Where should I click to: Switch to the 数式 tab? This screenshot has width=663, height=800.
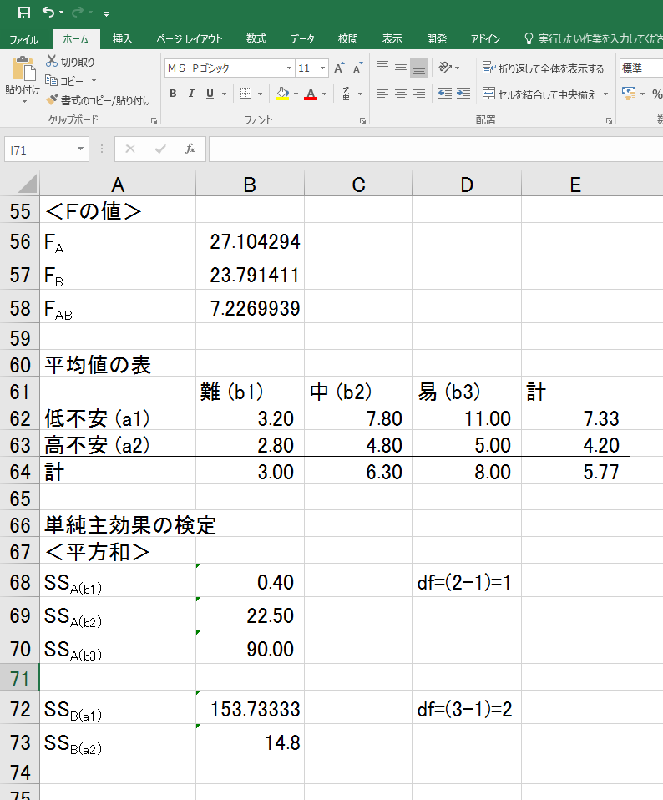click(x=256, y=39)
